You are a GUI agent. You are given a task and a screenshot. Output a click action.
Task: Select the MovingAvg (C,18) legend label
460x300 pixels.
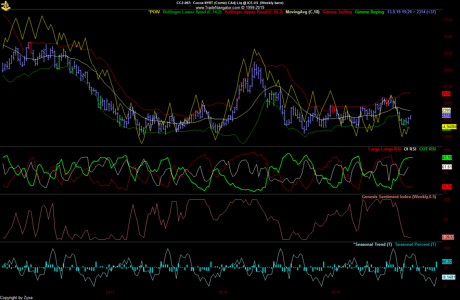[x=302, y=12]
